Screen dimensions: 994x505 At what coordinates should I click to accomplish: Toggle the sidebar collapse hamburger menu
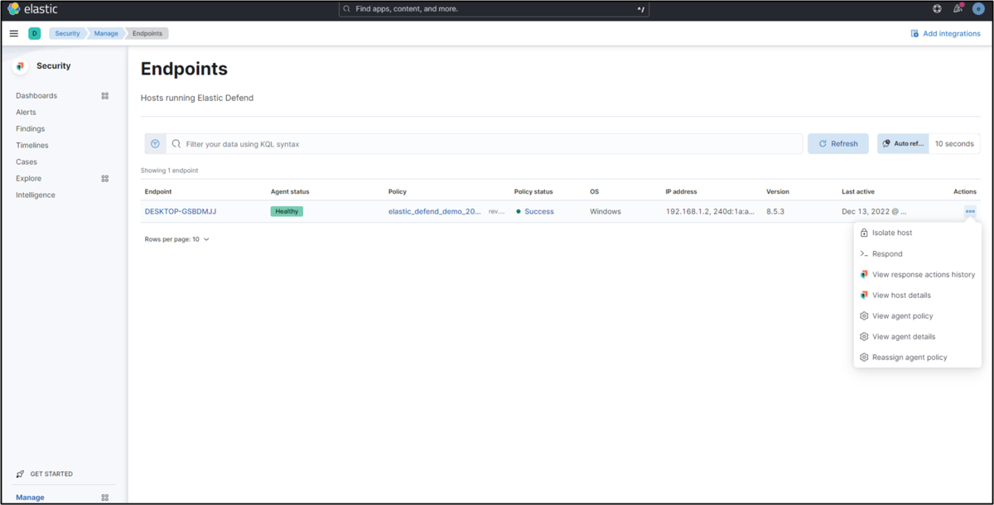[x=13, y=33]
